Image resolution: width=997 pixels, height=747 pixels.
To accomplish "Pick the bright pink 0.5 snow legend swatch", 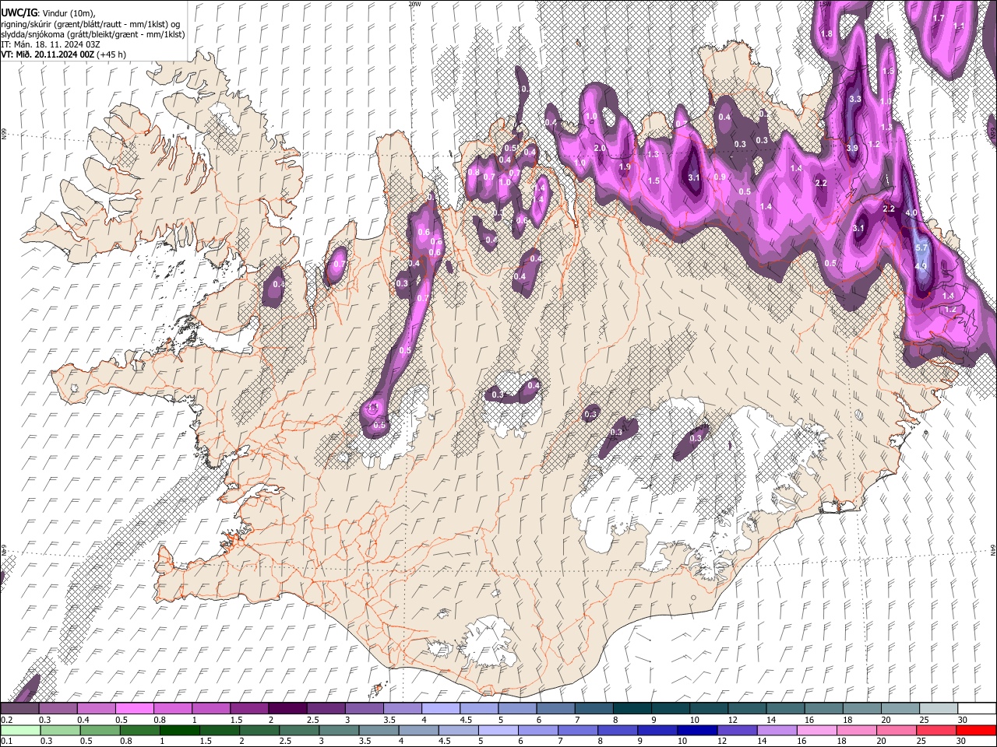I will tap(134, 709).
